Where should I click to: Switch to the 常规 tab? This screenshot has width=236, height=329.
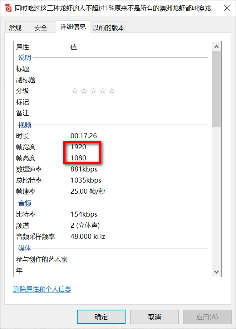click(x=18, y=28)
